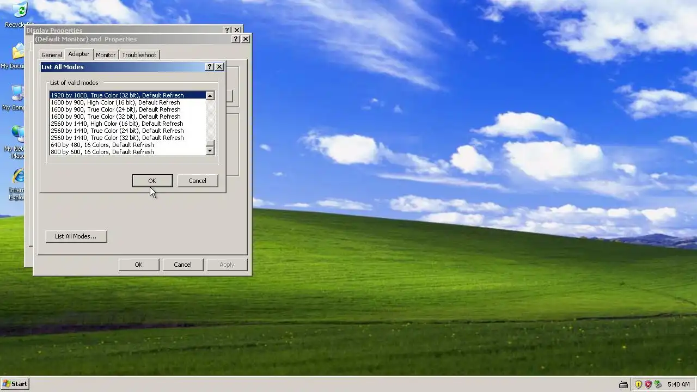Click the List All Modes... button
The width and height of the screenshot is (697, 392).
tap(76, 236)
